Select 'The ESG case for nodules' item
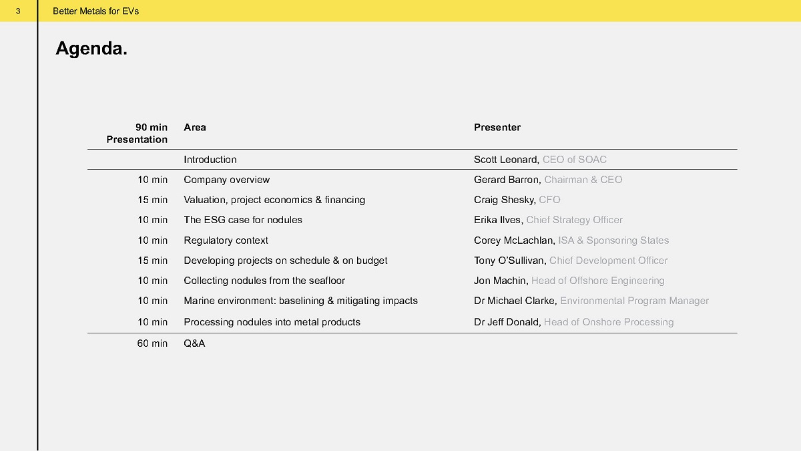Screen dimensions: 801x451 click(x=243, y=220)
